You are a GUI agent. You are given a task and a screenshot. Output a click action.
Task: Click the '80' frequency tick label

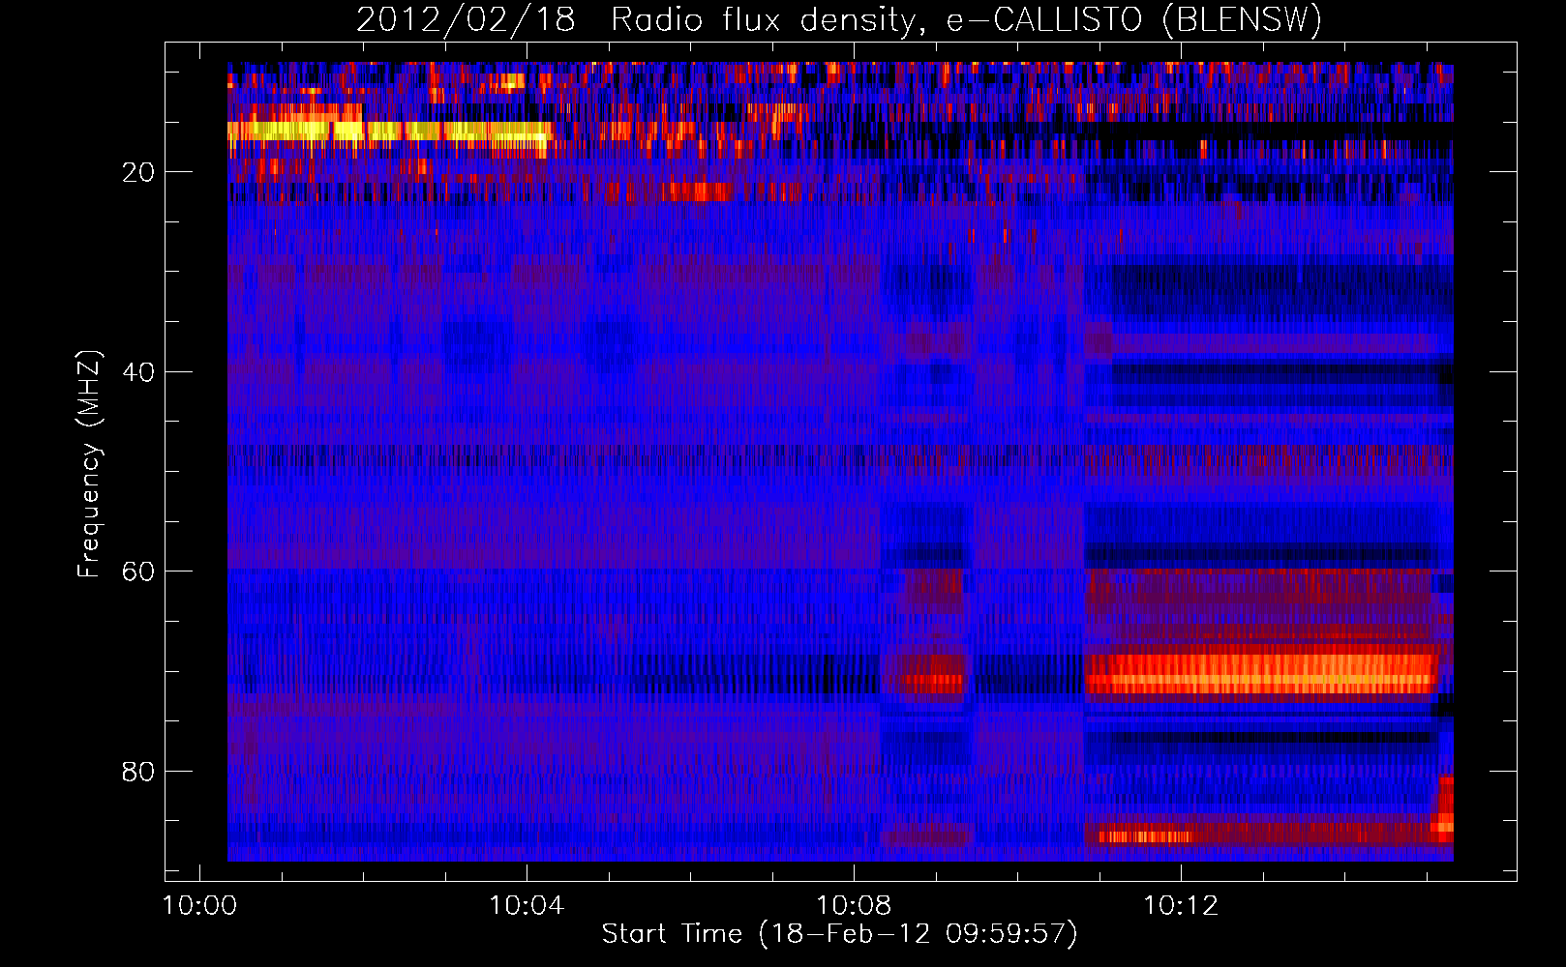point(139,772)
